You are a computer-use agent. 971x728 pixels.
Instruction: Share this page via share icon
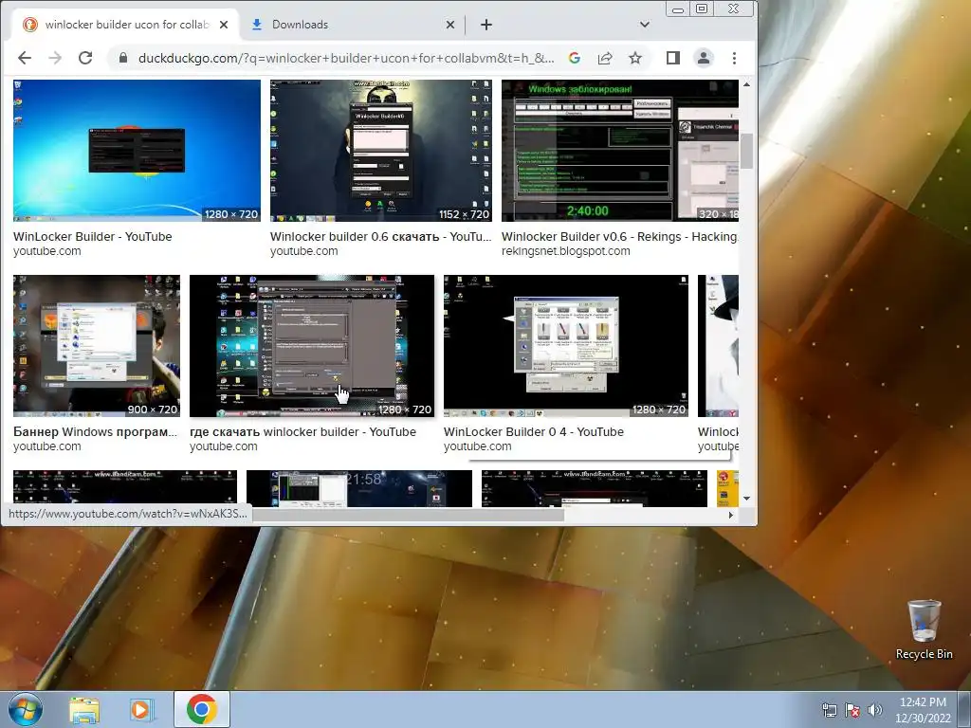point(605,58)
